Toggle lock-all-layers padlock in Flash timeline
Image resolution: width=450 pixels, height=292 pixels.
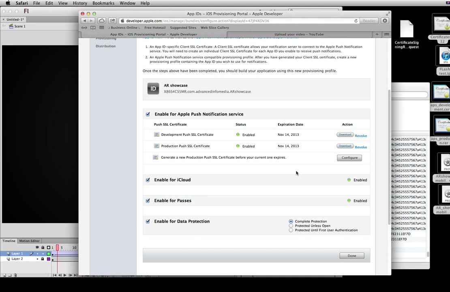coord(43,247)
